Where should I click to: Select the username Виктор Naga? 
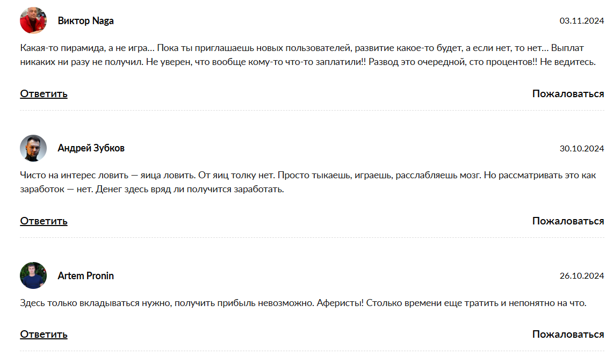tap(85, 21)
